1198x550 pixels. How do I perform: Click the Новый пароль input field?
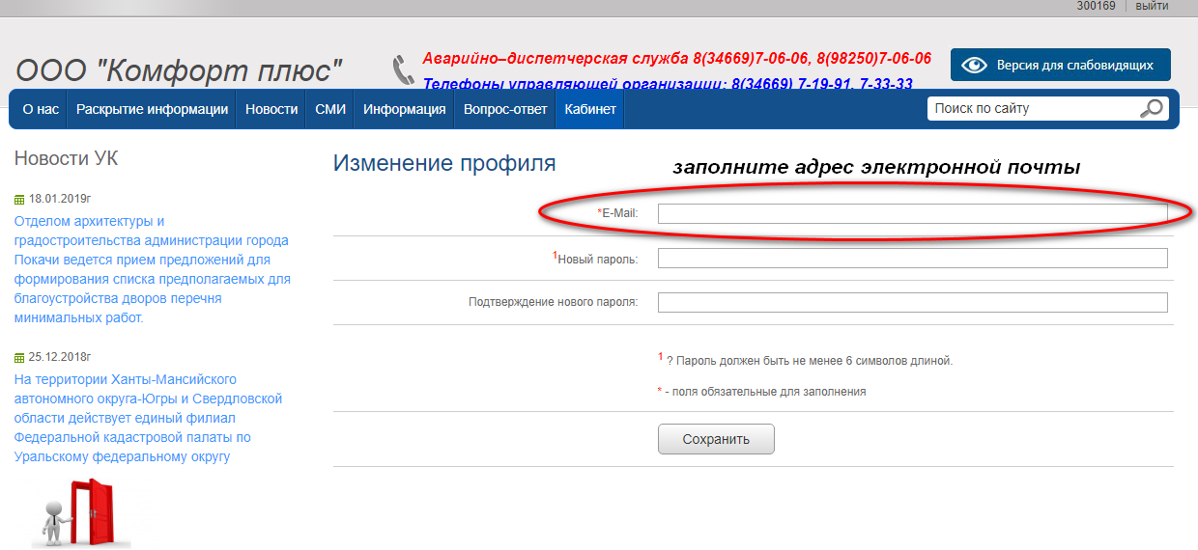point(913,258)
